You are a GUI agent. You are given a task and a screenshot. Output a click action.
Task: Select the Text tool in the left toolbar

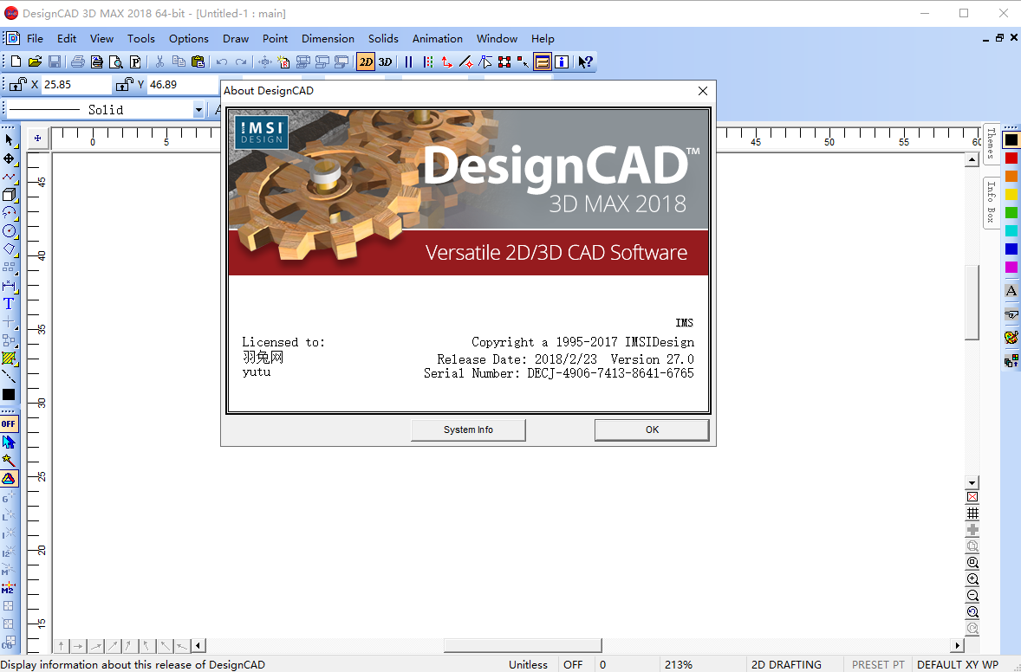11,304
